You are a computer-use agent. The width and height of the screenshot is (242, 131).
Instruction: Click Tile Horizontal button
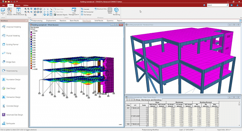(x=87, y=12)
